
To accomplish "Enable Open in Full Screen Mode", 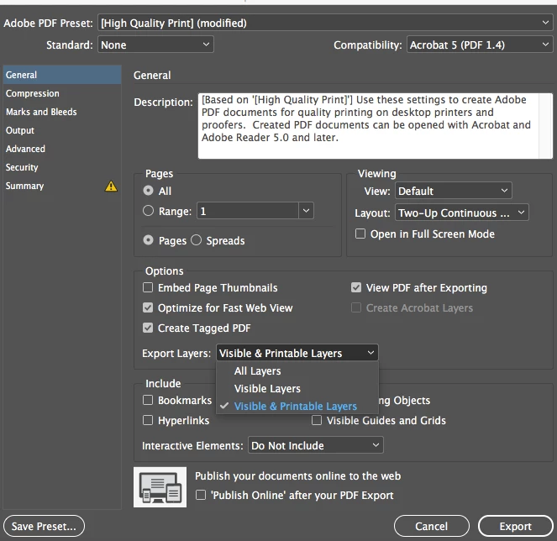I will tap(360, 234).
